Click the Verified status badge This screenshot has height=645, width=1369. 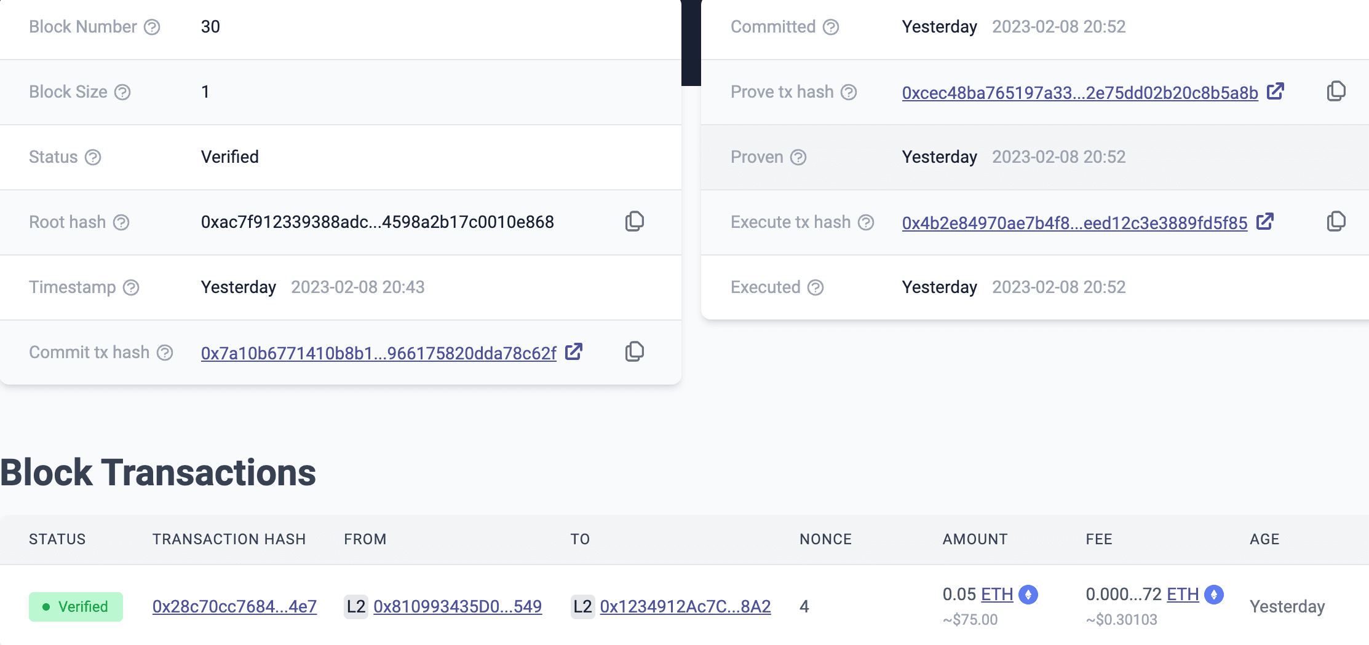[x=76, y=607]
